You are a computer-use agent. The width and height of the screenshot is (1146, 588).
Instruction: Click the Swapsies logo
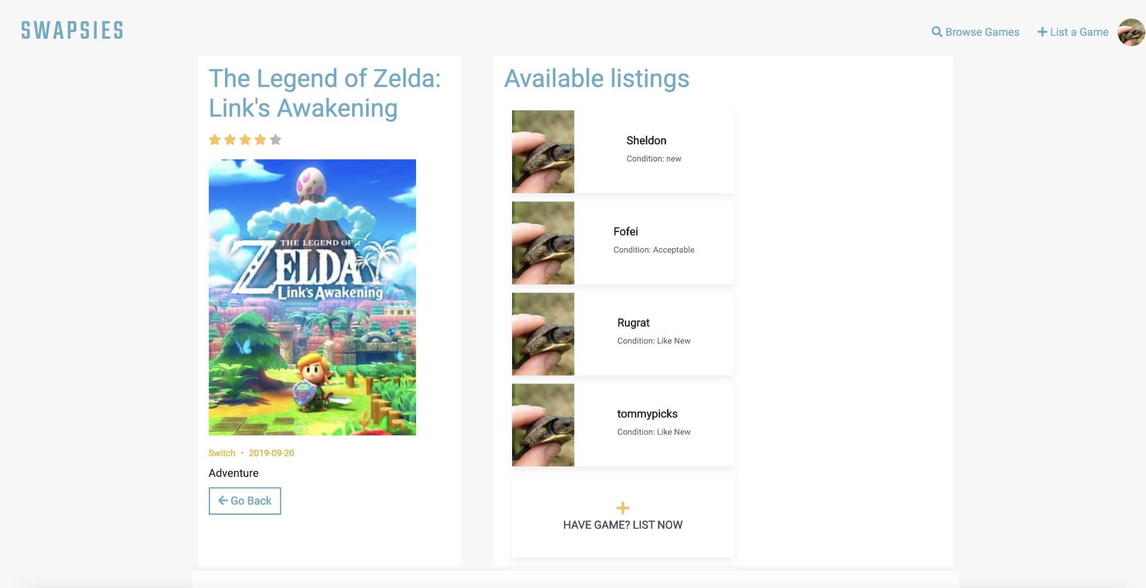tap(72, 30)
